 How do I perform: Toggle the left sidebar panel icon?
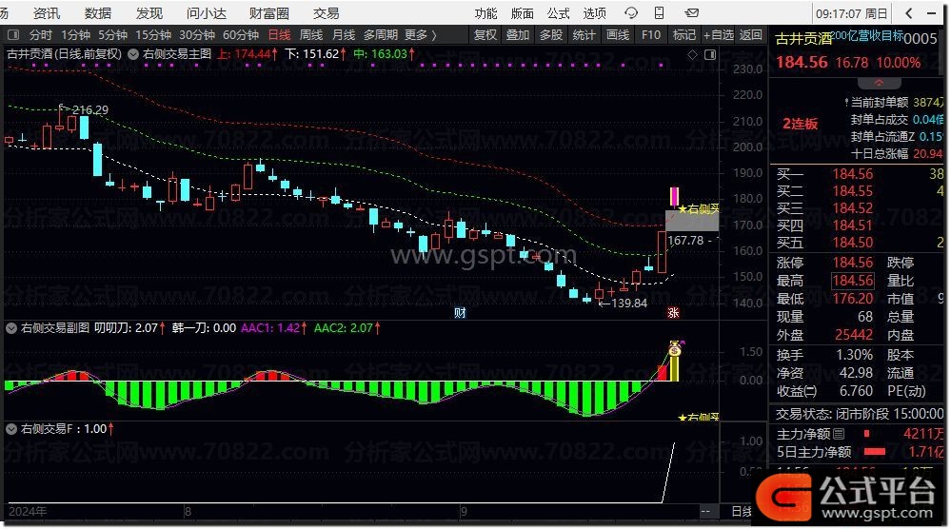tap(13, 35)
